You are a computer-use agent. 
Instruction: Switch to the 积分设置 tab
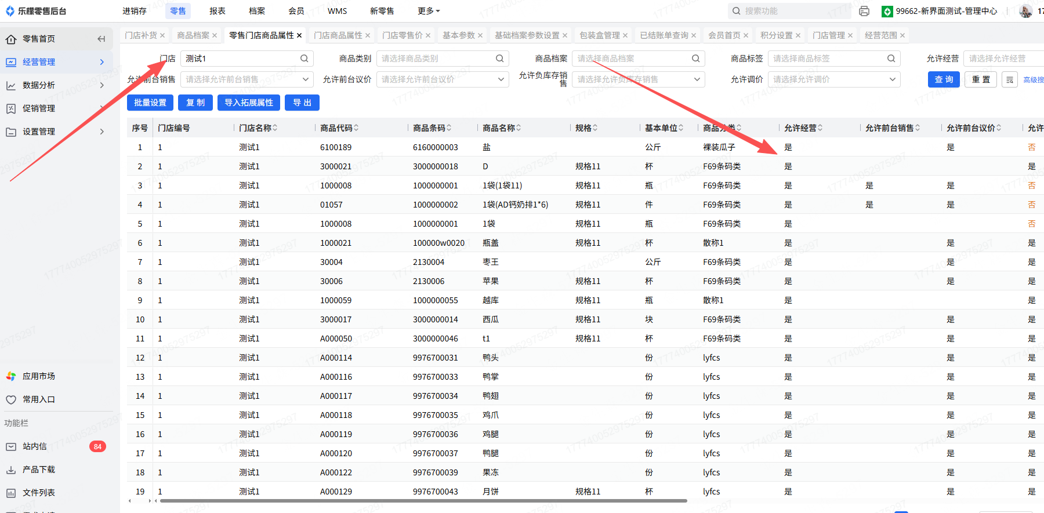pyautogui.click(x=777, y=35)
